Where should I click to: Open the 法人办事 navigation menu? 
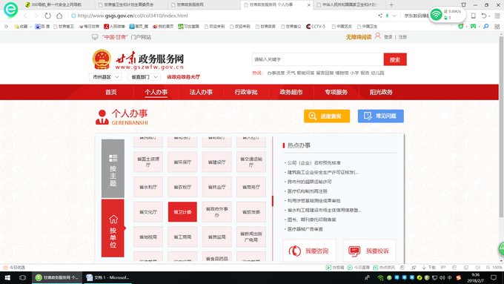(201, 92)
